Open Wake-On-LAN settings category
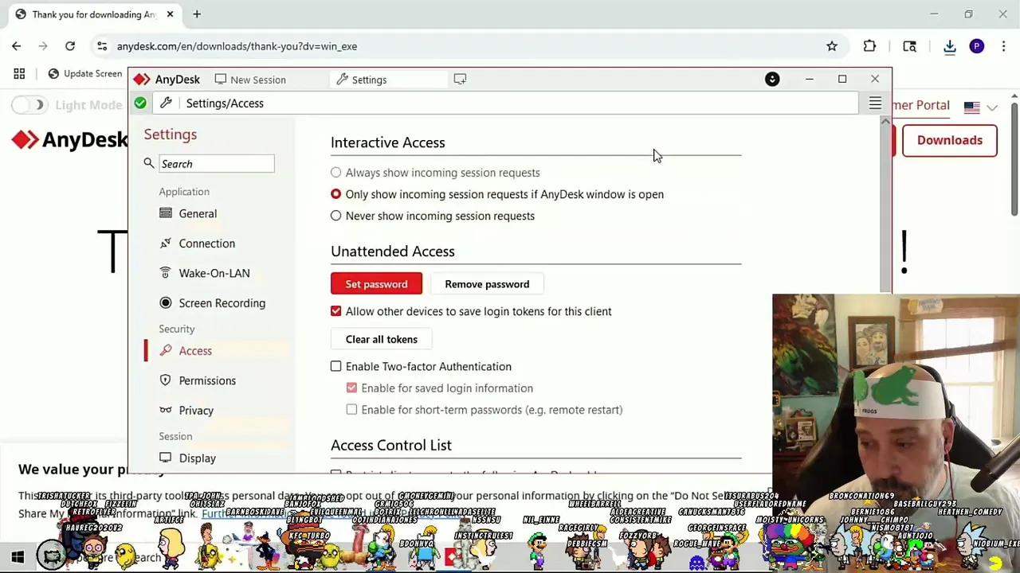This screenshot has width=1020, height=573. pos(214,273)
